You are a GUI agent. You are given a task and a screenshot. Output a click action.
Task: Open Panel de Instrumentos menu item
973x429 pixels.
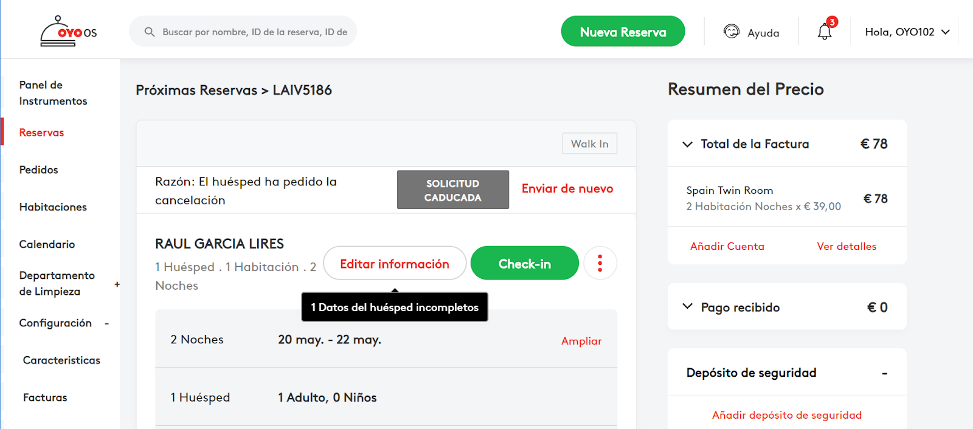pos(53,93)
